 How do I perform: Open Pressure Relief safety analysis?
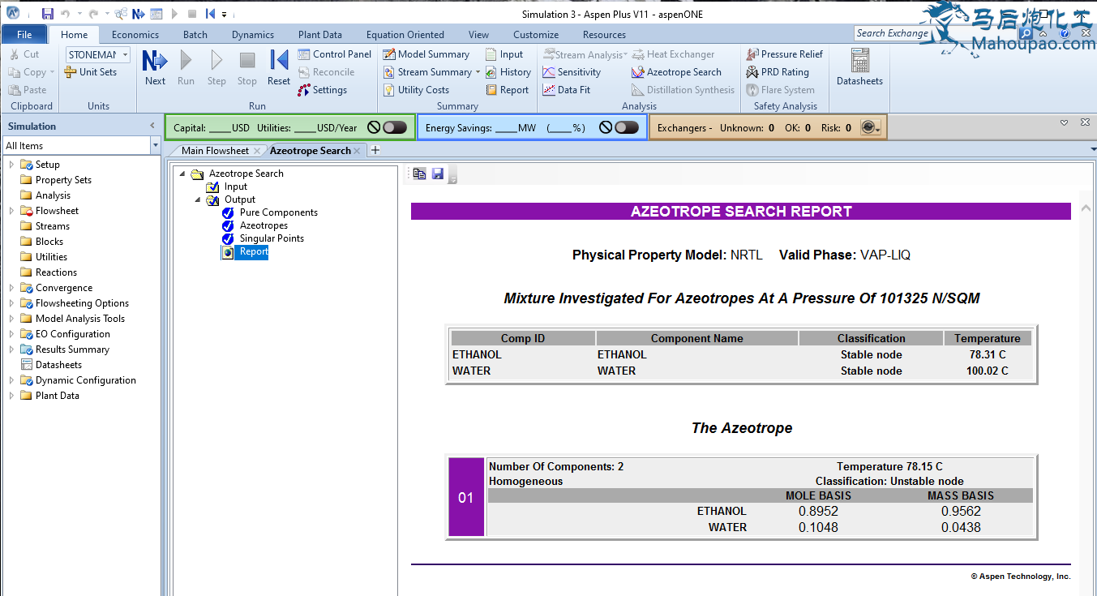pos(784,54)
